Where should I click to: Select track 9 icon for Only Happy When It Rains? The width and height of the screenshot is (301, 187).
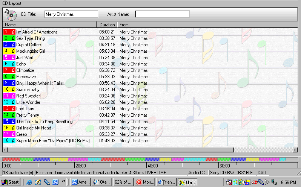click(x=9, y=83)
